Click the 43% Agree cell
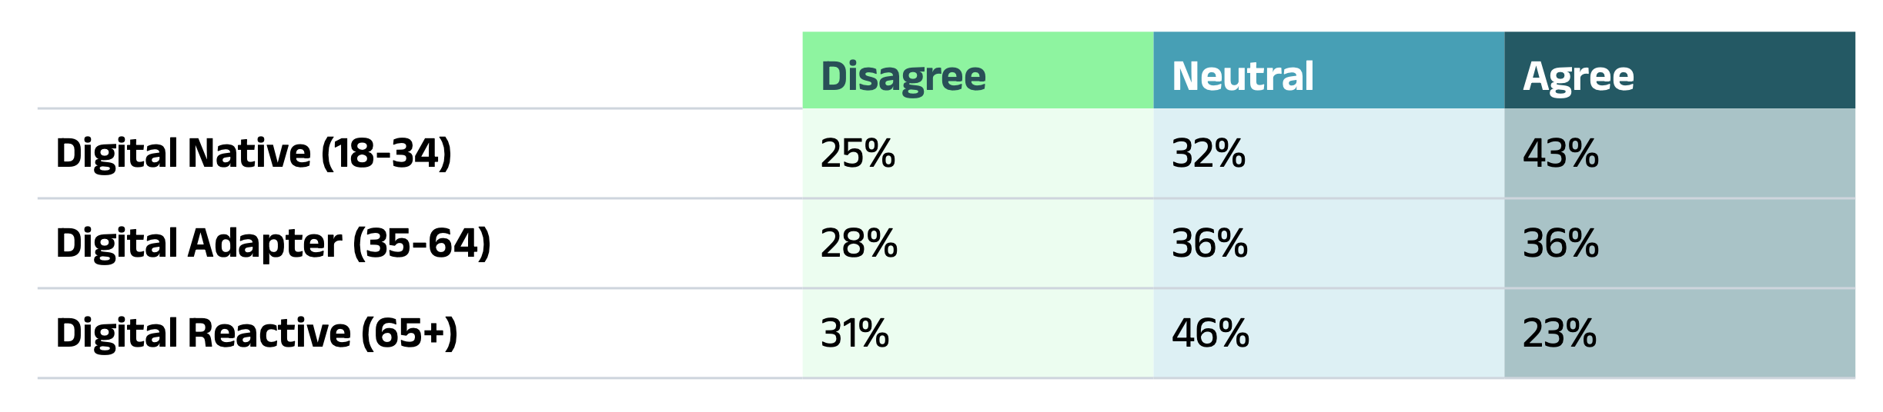 1560,153
